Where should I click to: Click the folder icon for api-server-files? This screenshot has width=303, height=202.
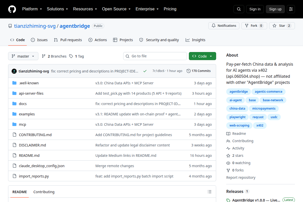[x=14, y=93]
